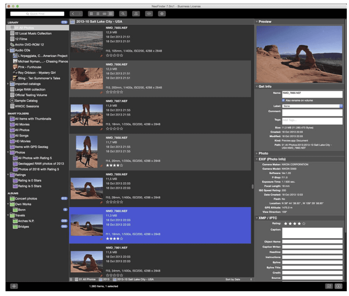The width and height of the screenshot is (349, 296).
Task: Click the large Delicate Arch preview image
Action: tap(299, 54)
